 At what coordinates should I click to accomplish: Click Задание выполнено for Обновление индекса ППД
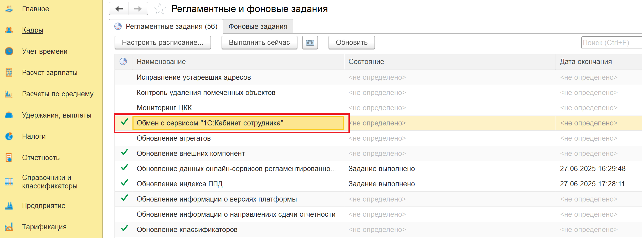(382, 184)
